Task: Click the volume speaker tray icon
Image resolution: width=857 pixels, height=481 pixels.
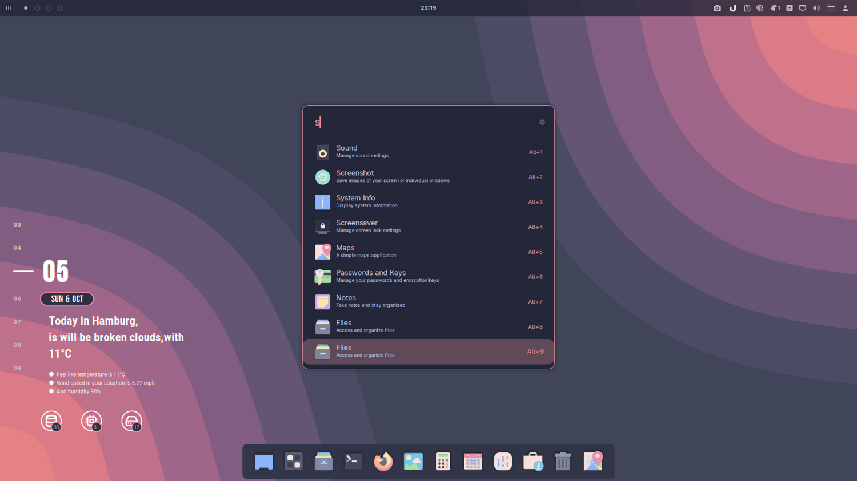Action: [816, 8]
